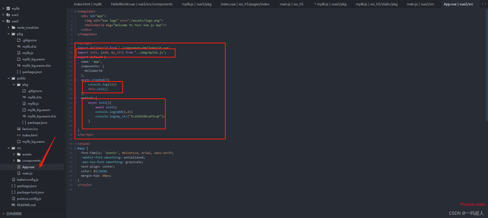Open mylib_bg.wasm directly under public
Viewport: 488px width, 218px height.
pyautogui.click(x=33, y=141)
